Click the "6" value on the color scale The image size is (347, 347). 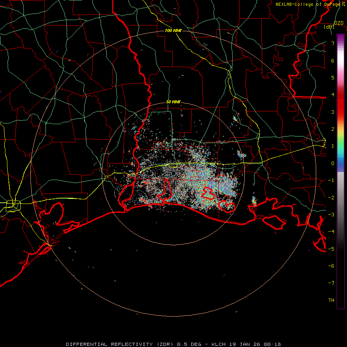tap(333, 61)
